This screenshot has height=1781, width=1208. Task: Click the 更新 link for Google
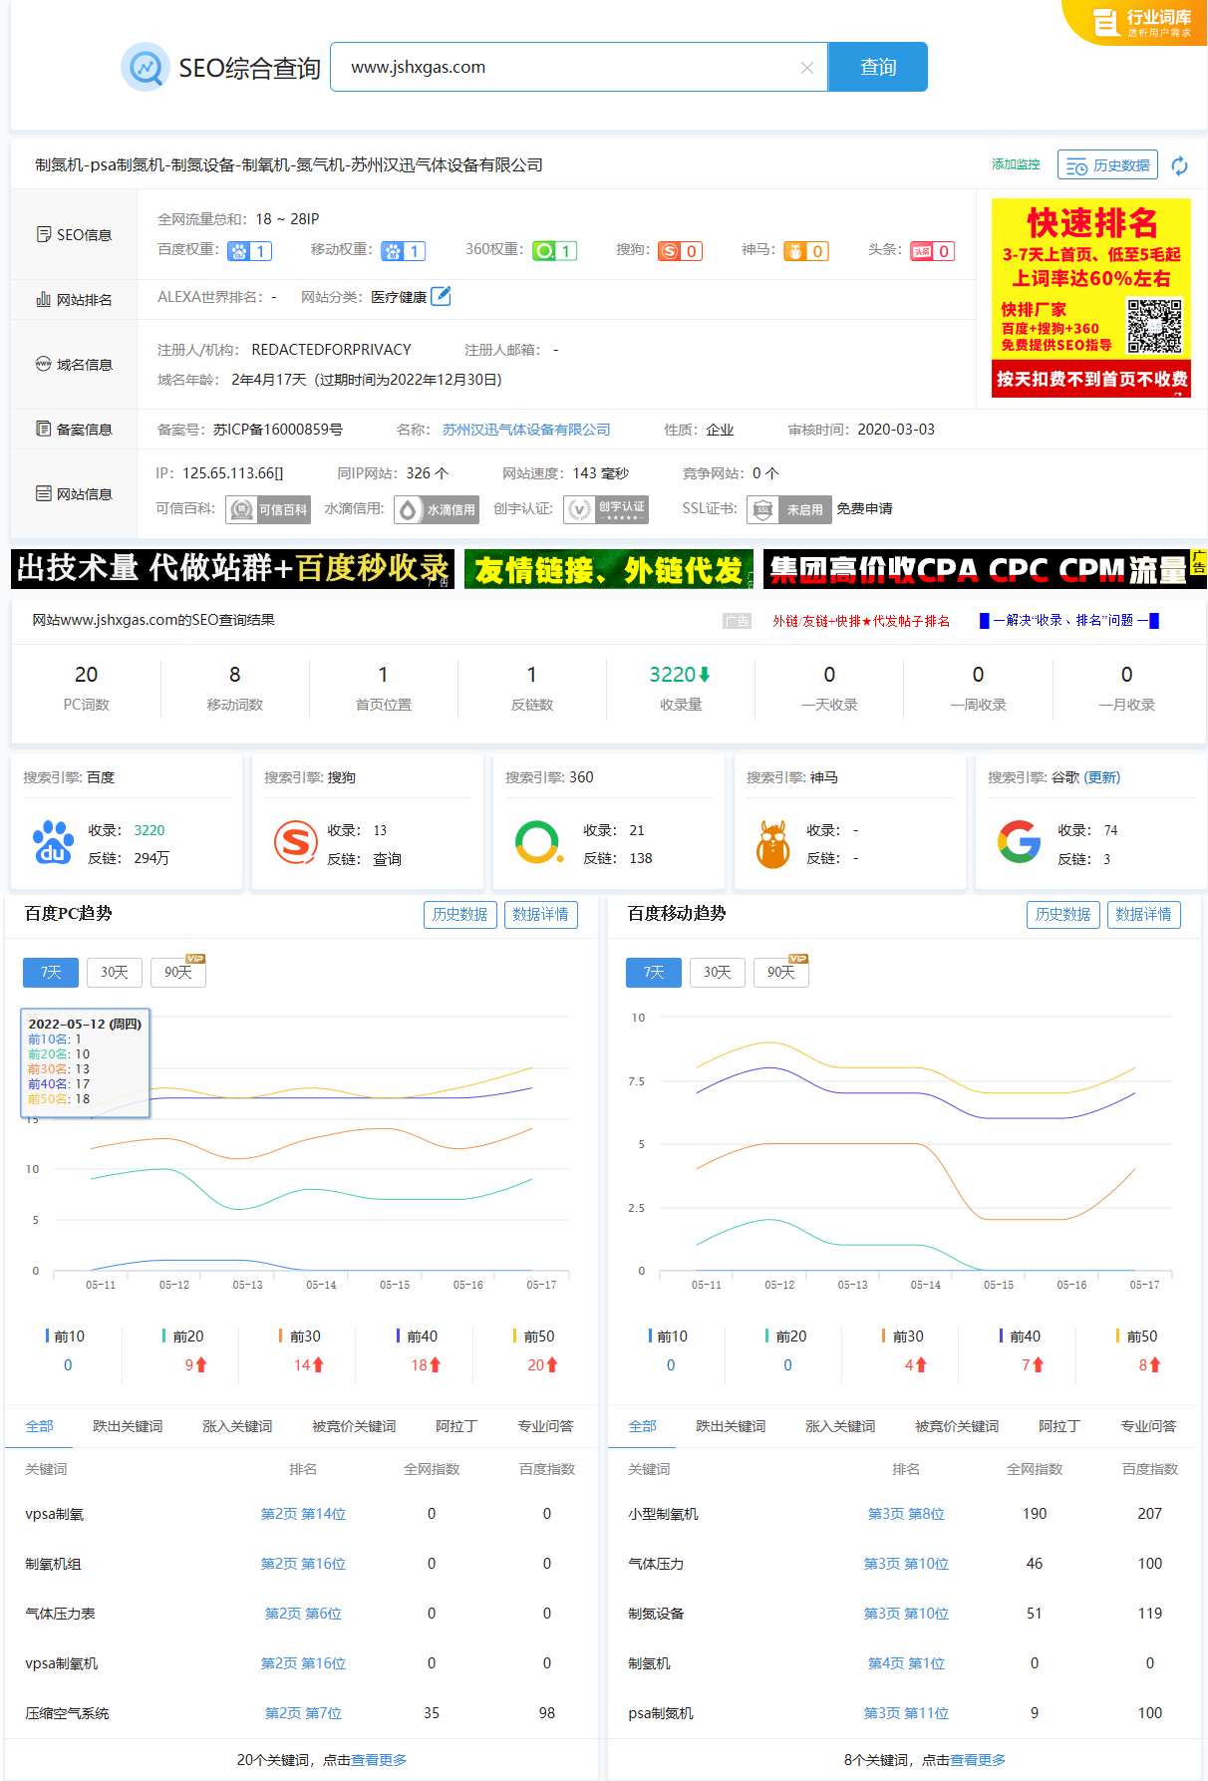(1102, 777)
